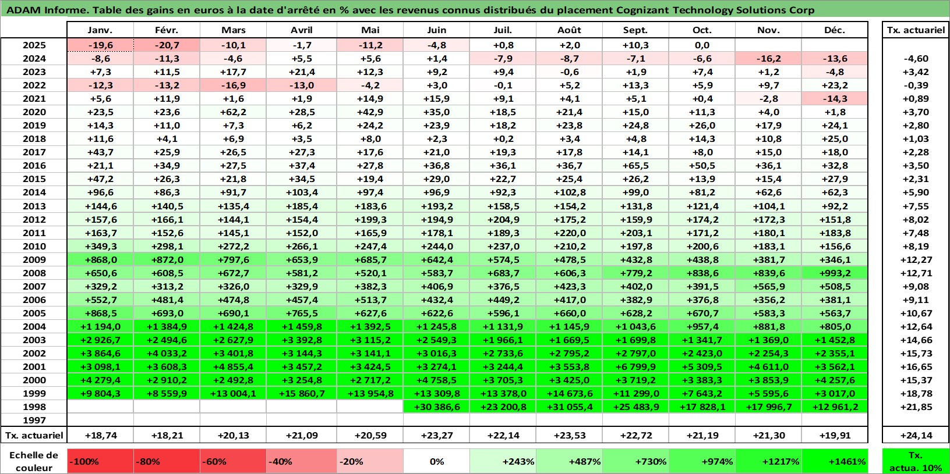950x474 pixels.
Task: Select the 'Tx. actuariel' bottom row label
Action: 34,435
